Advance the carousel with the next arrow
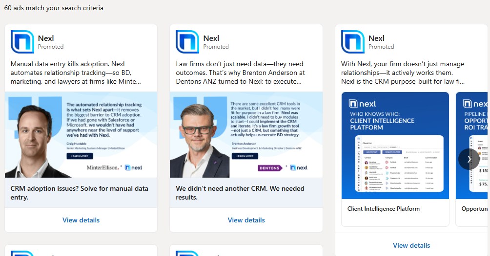 click(x=469, y=159)
